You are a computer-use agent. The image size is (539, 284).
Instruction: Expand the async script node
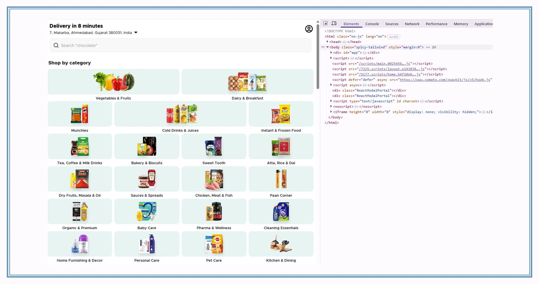coord(331,85)
